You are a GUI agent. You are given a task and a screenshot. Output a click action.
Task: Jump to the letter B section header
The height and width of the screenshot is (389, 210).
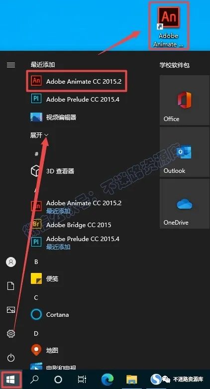click(36, 262)
